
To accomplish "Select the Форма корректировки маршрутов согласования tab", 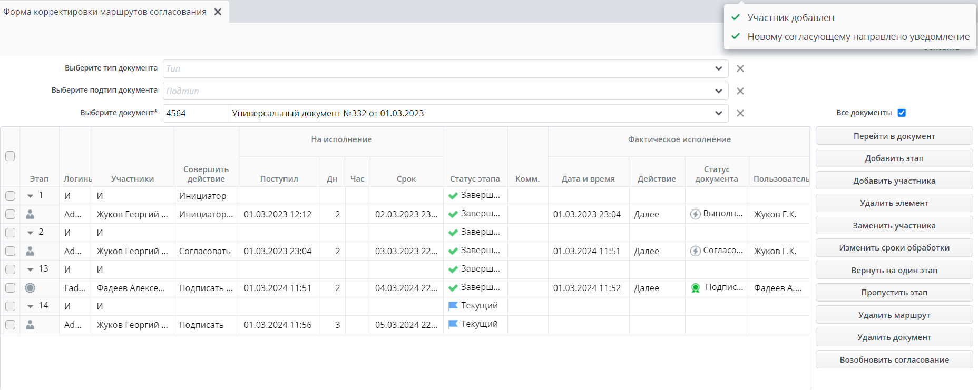I will [105, 12].
